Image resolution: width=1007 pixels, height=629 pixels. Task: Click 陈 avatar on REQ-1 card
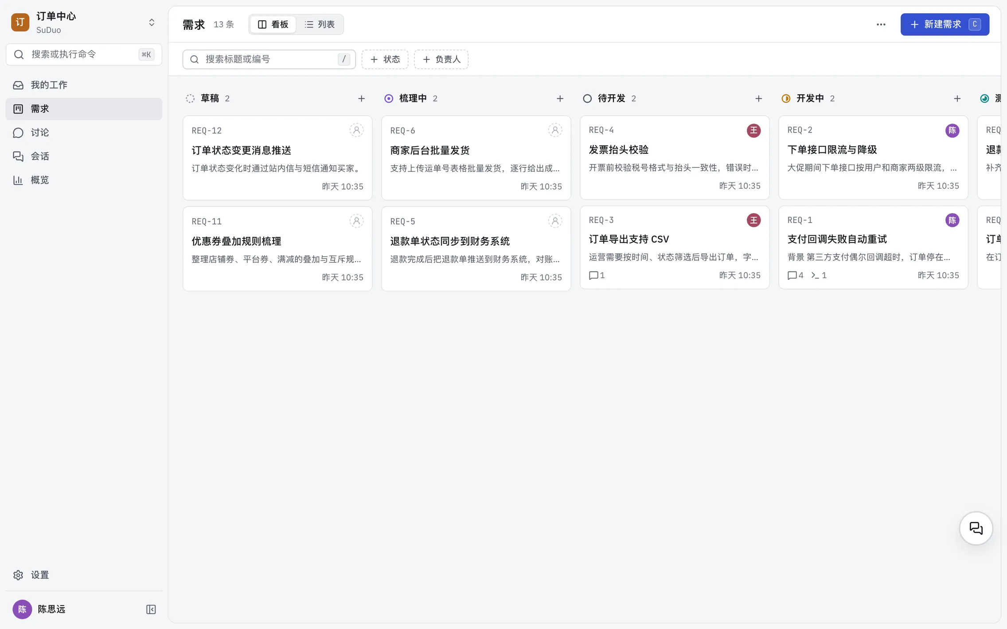[952, 220]
